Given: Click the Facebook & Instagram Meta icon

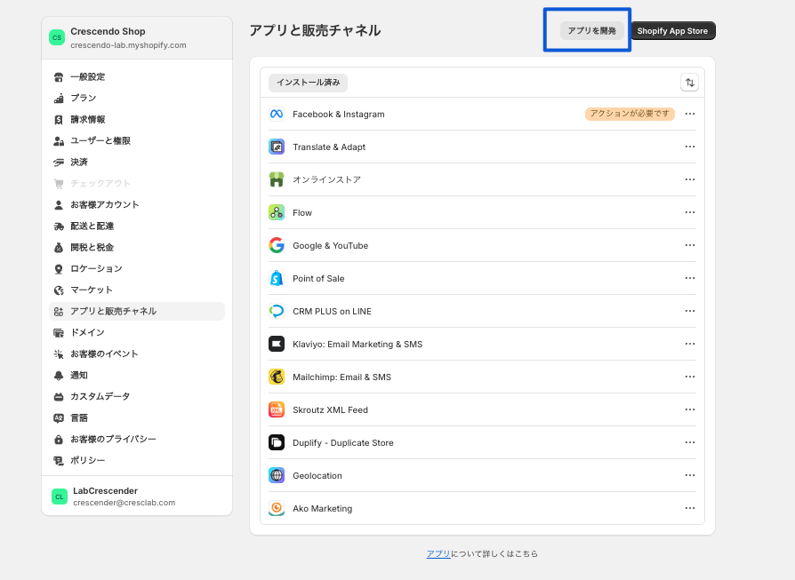Looking at the screenshot, I should [x=277, y=115].
